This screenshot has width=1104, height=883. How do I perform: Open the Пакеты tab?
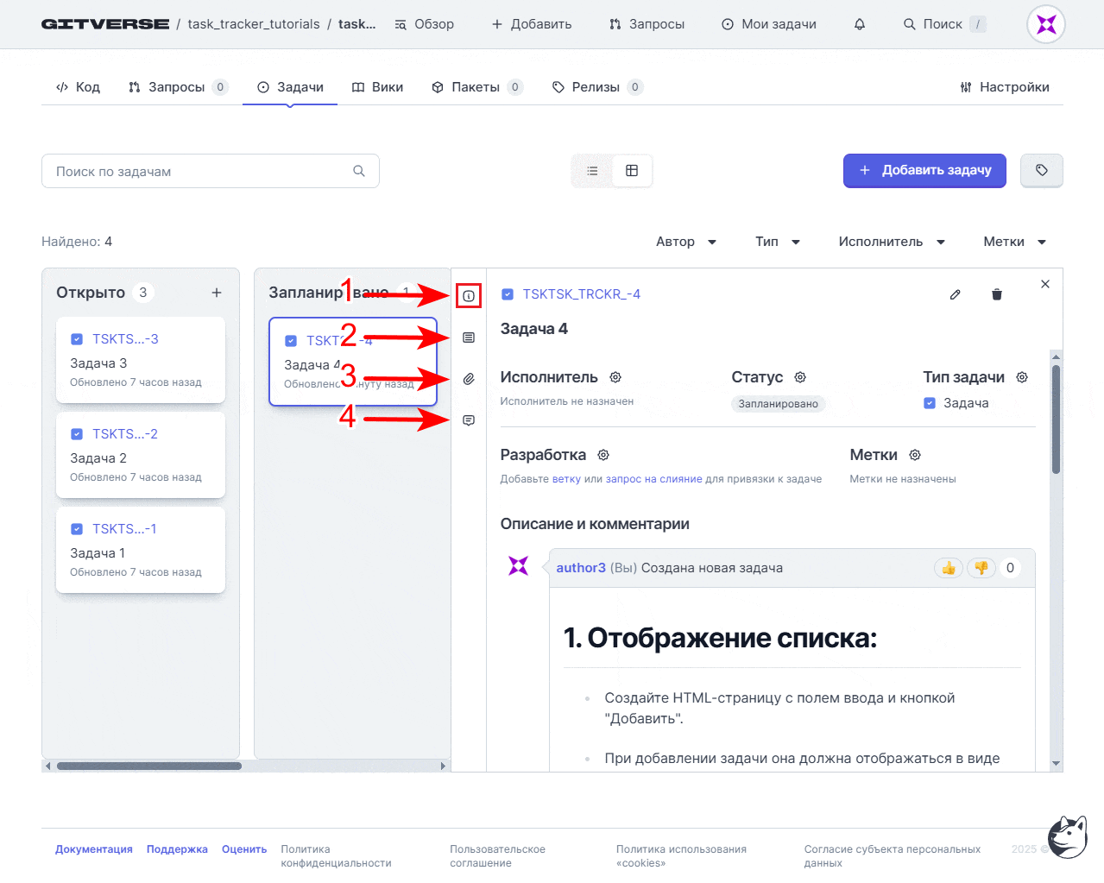476,87
